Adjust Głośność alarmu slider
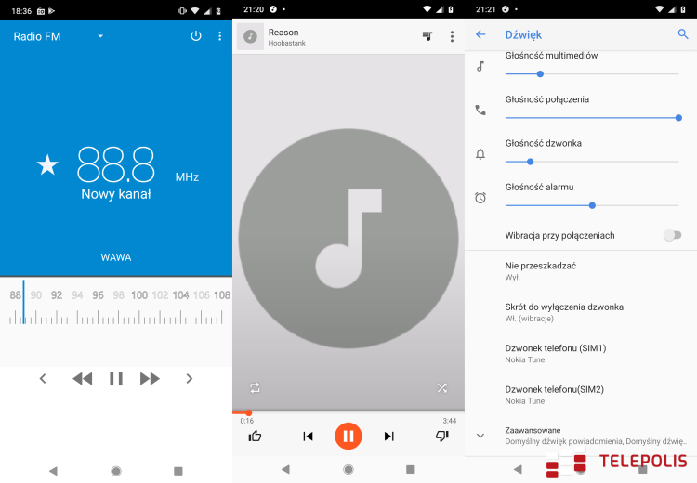 point(592,205)
